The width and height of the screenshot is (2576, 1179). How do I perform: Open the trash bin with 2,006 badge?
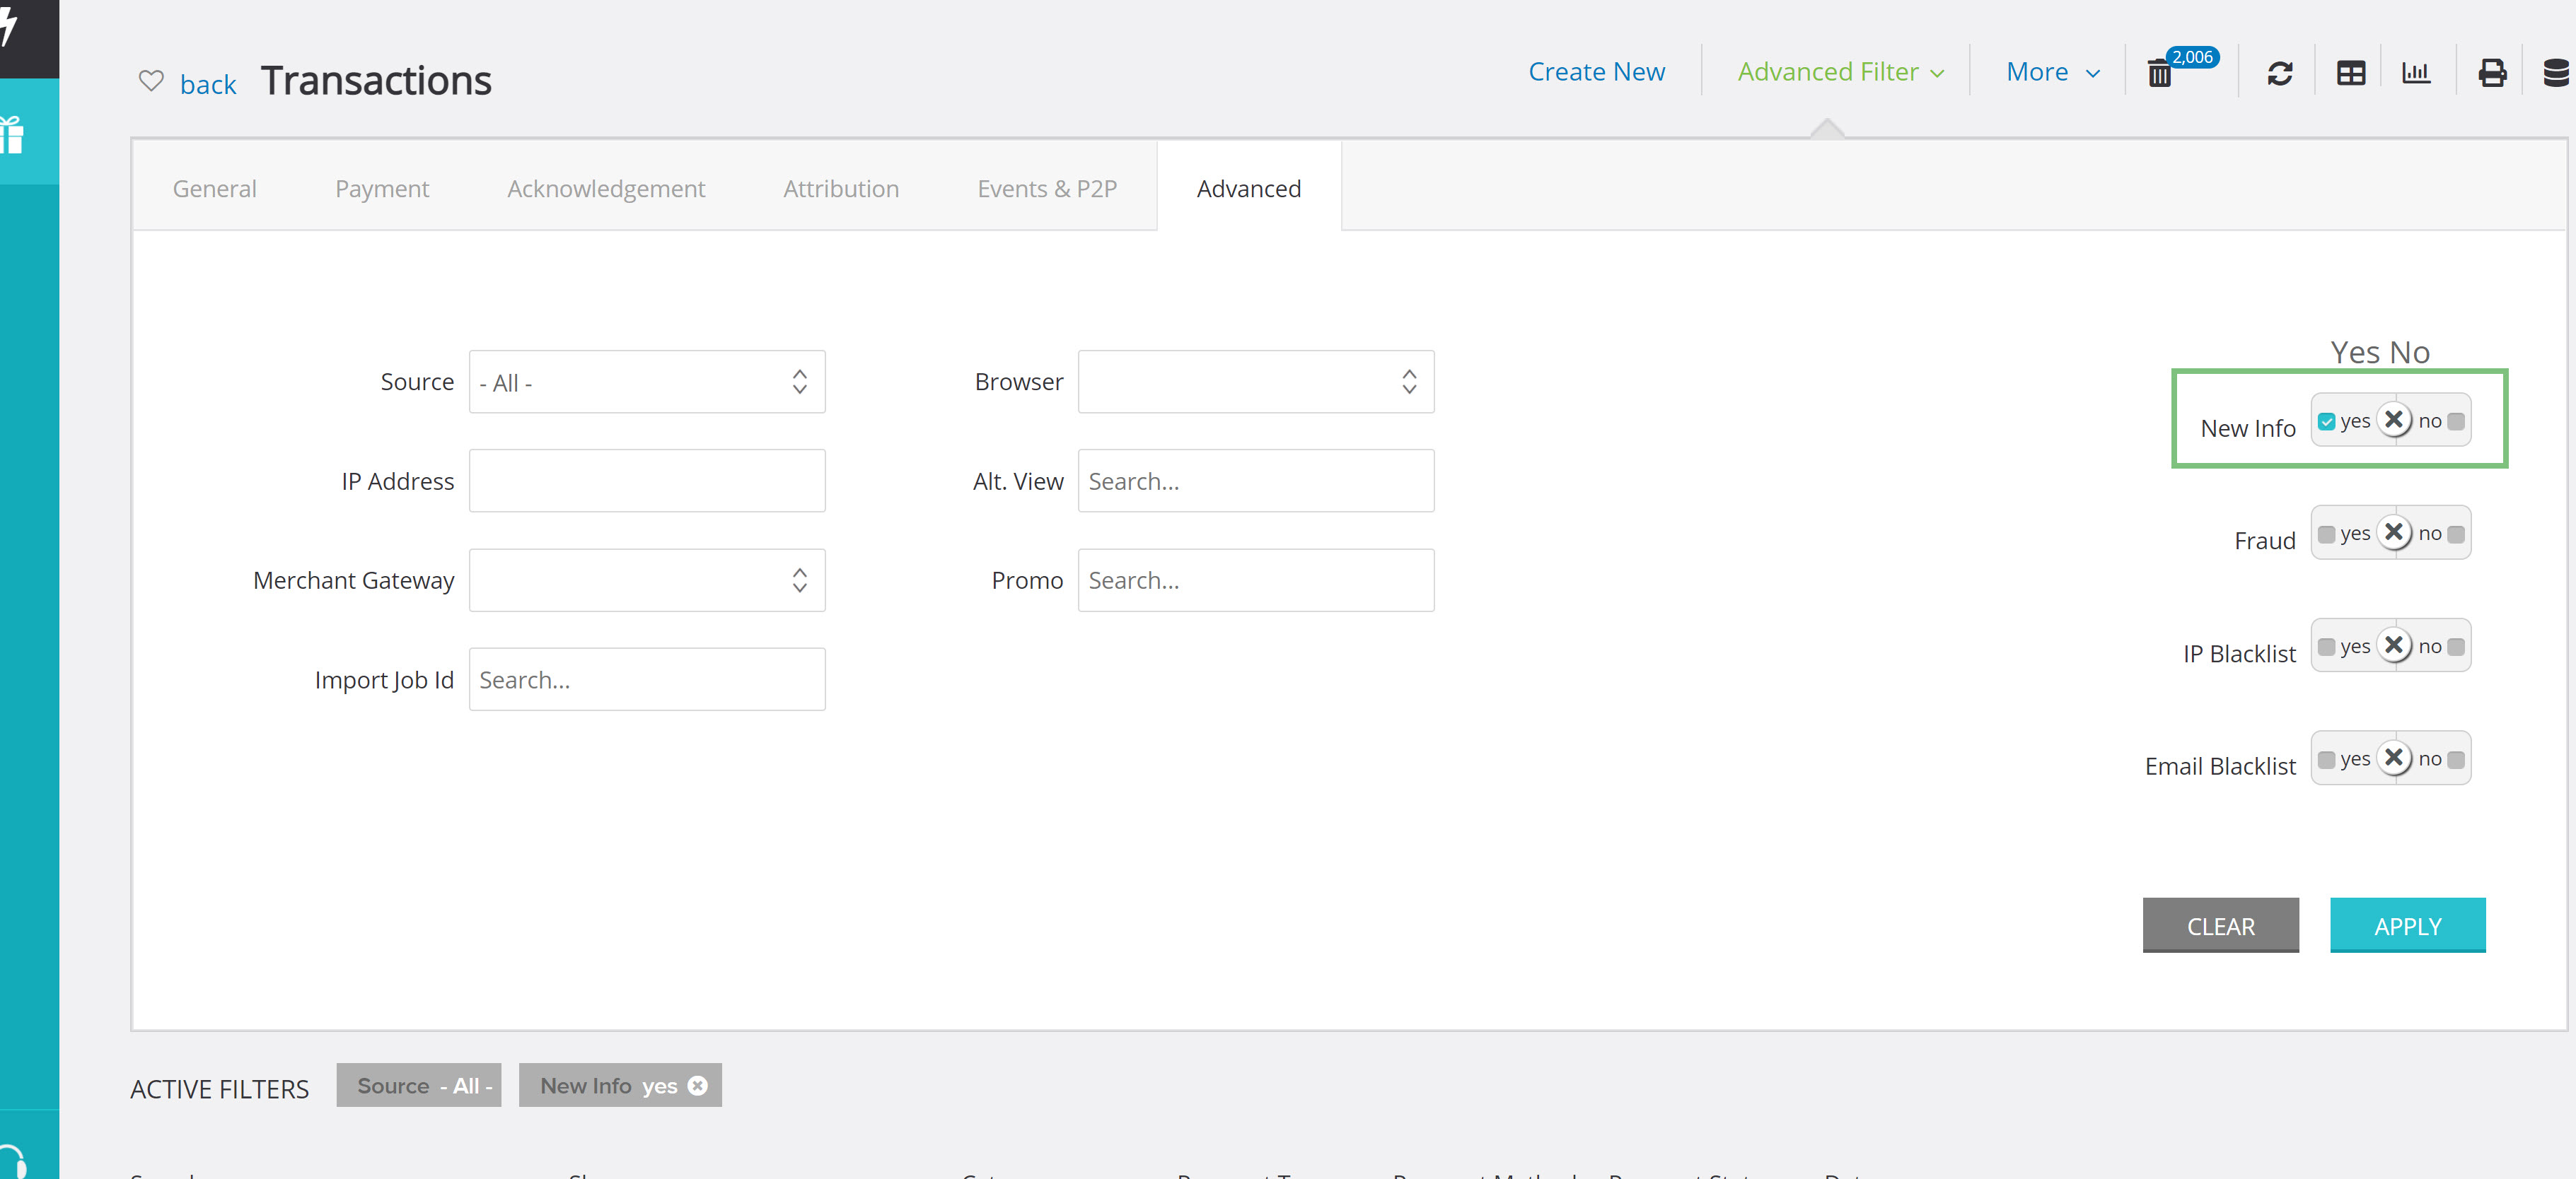pyautogui.click(x=2160, y=74)
